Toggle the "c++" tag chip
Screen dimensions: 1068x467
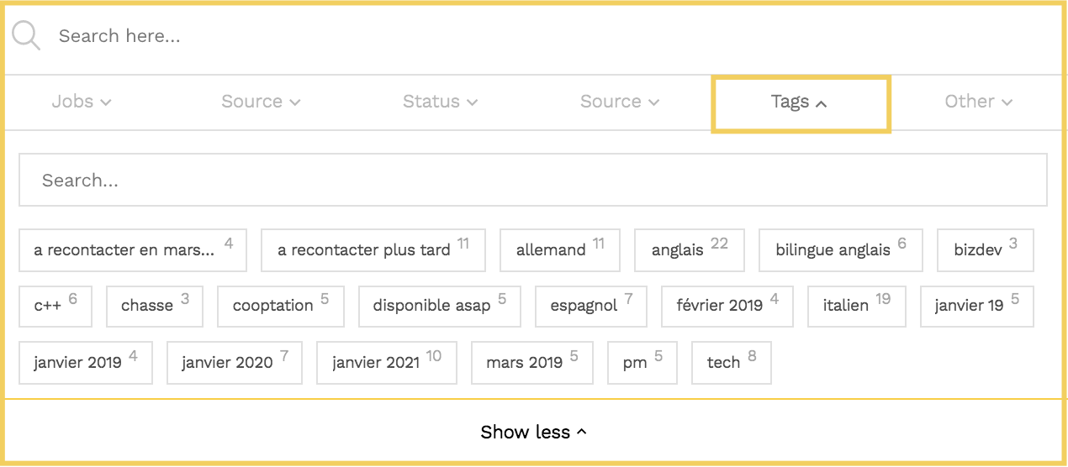(55, 306)
